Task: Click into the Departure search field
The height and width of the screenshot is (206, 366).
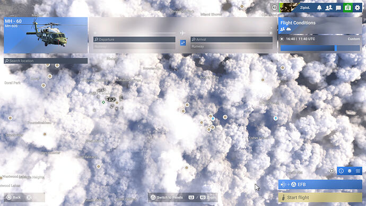Action: click(134, 39)
